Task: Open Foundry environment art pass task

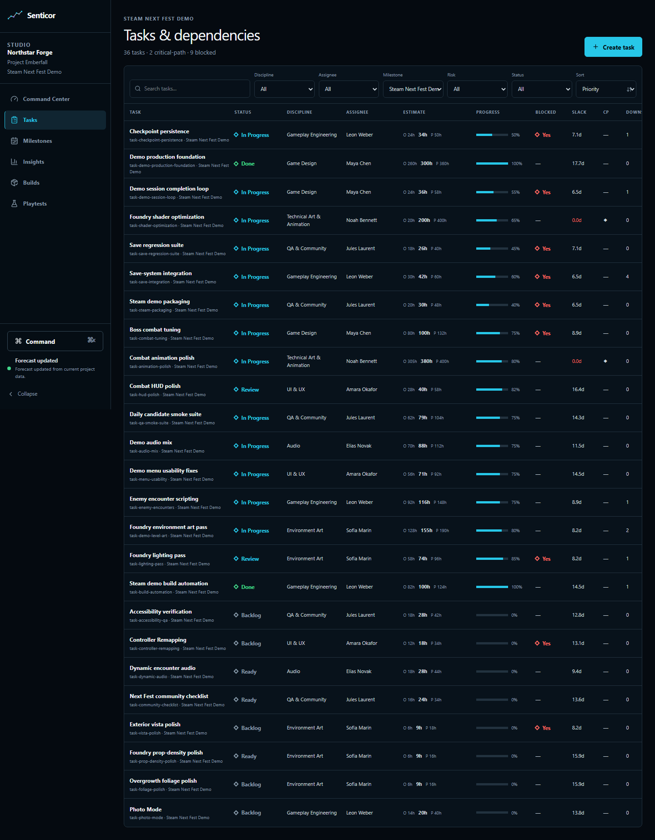Action: 168,527
